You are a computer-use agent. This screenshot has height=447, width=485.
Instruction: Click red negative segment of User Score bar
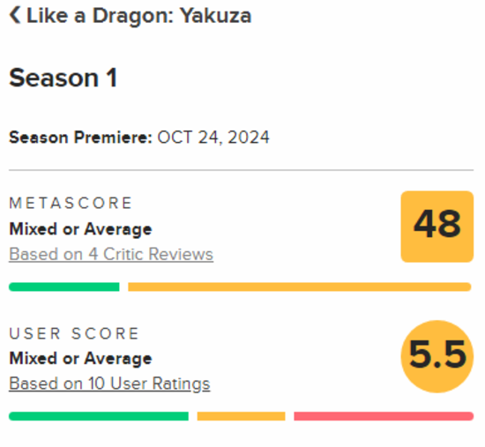(384, 416)
